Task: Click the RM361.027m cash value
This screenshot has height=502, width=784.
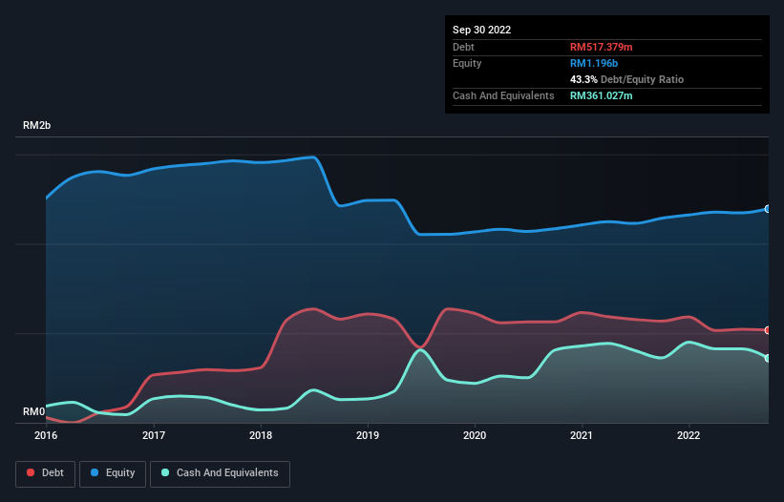Action: [601, 95]
